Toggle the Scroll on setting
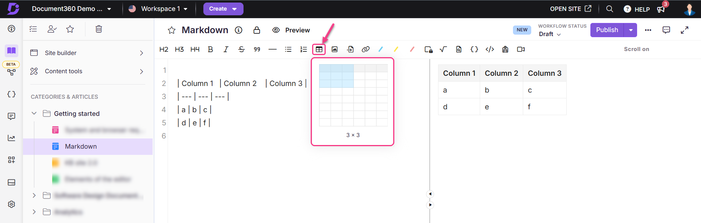The image size is (701, 223). tap(636, 49)
